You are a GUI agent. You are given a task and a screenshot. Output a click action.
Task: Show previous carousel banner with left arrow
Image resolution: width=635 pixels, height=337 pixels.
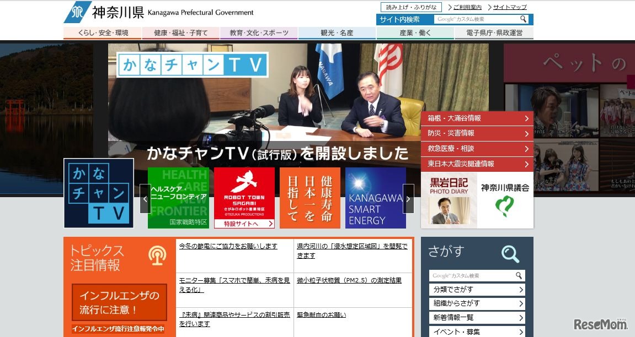click(x=145, y=199)
